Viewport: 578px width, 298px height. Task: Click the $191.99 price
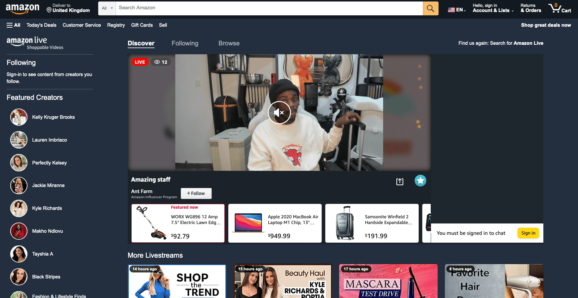coord(376,236)
